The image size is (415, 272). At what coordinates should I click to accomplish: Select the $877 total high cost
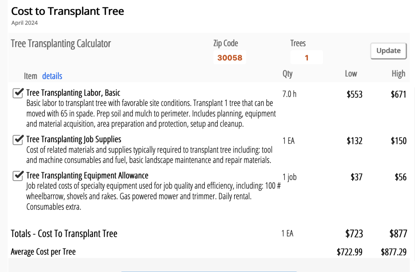pos(398,234)
